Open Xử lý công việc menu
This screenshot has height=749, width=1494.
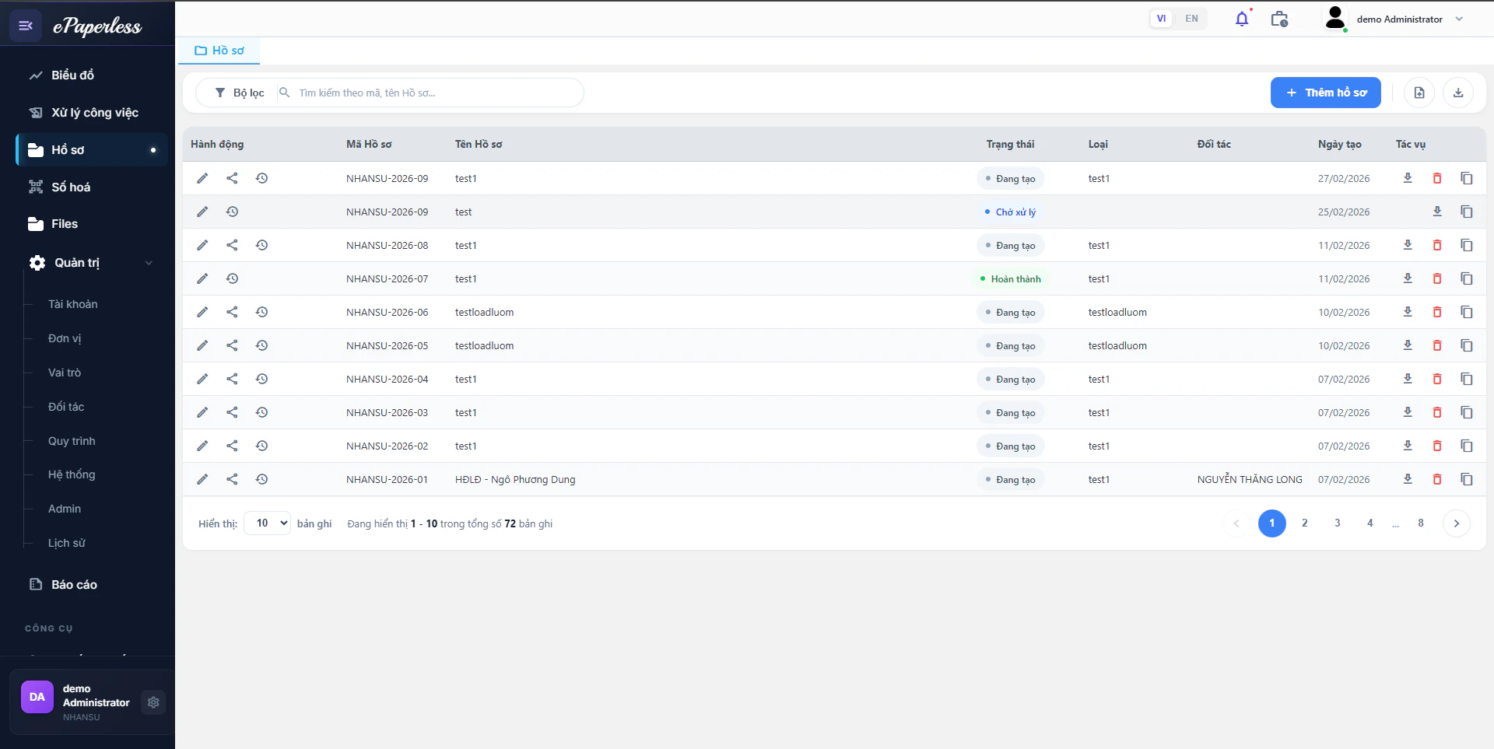92,112
